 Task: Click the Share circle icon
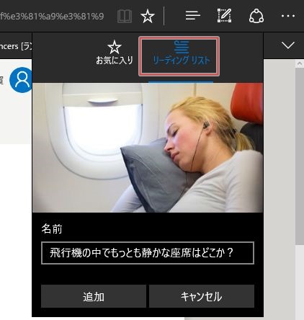click(x=256, y=16)
